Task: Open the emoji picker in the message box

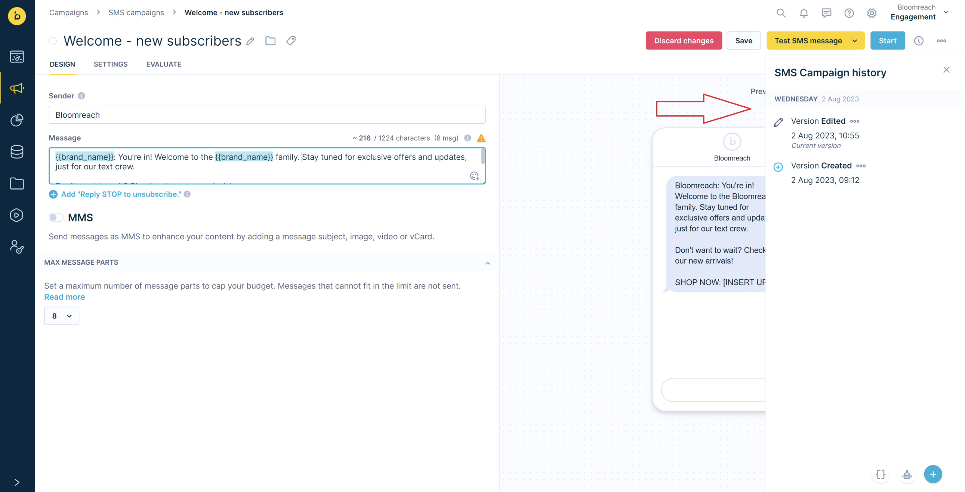Action: 474,176
